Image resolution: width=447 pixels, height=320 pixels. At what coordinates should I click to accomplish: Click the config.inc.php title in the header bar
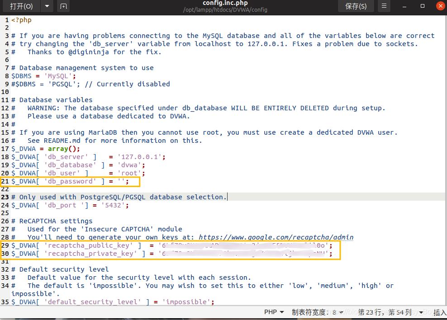pyautogui.click(x=225, y=3)
